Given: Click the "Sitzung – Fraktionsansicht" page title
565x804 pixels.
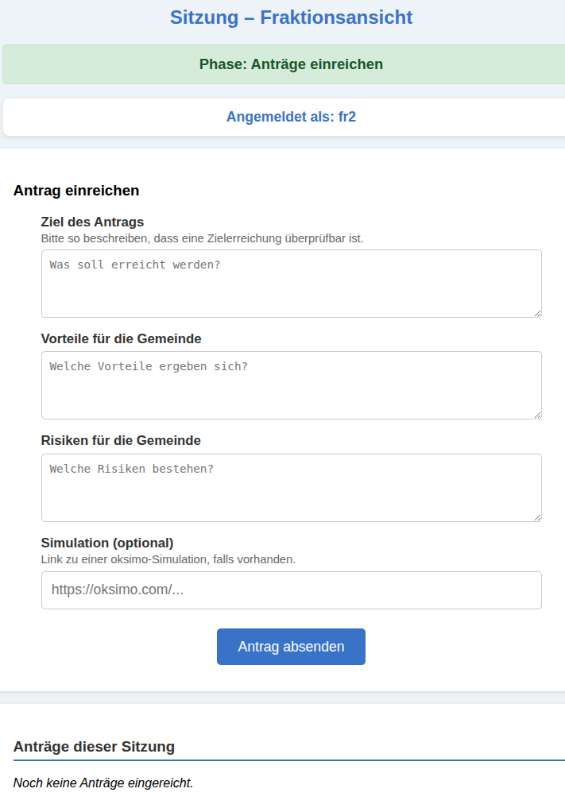Looking at the screenshot, I should (x=291, y=17).
